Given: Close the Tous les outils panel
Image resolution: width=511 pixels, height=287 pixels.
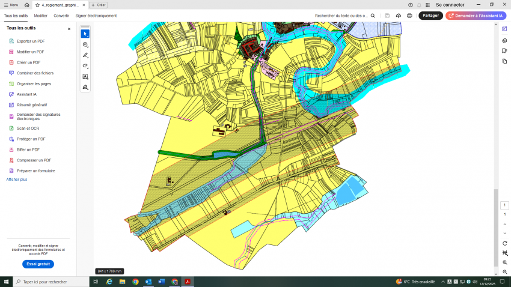Looking at the screenshot, I should (x=69, y=29).
